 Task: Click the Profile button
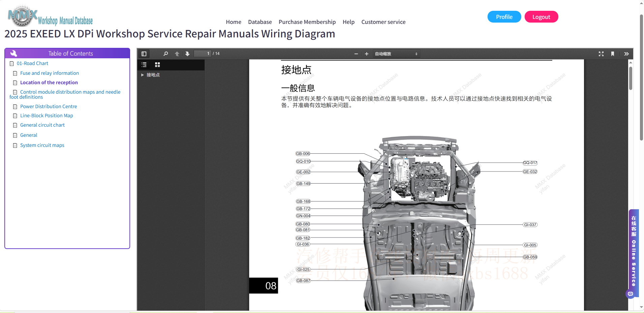click(504, 17)
